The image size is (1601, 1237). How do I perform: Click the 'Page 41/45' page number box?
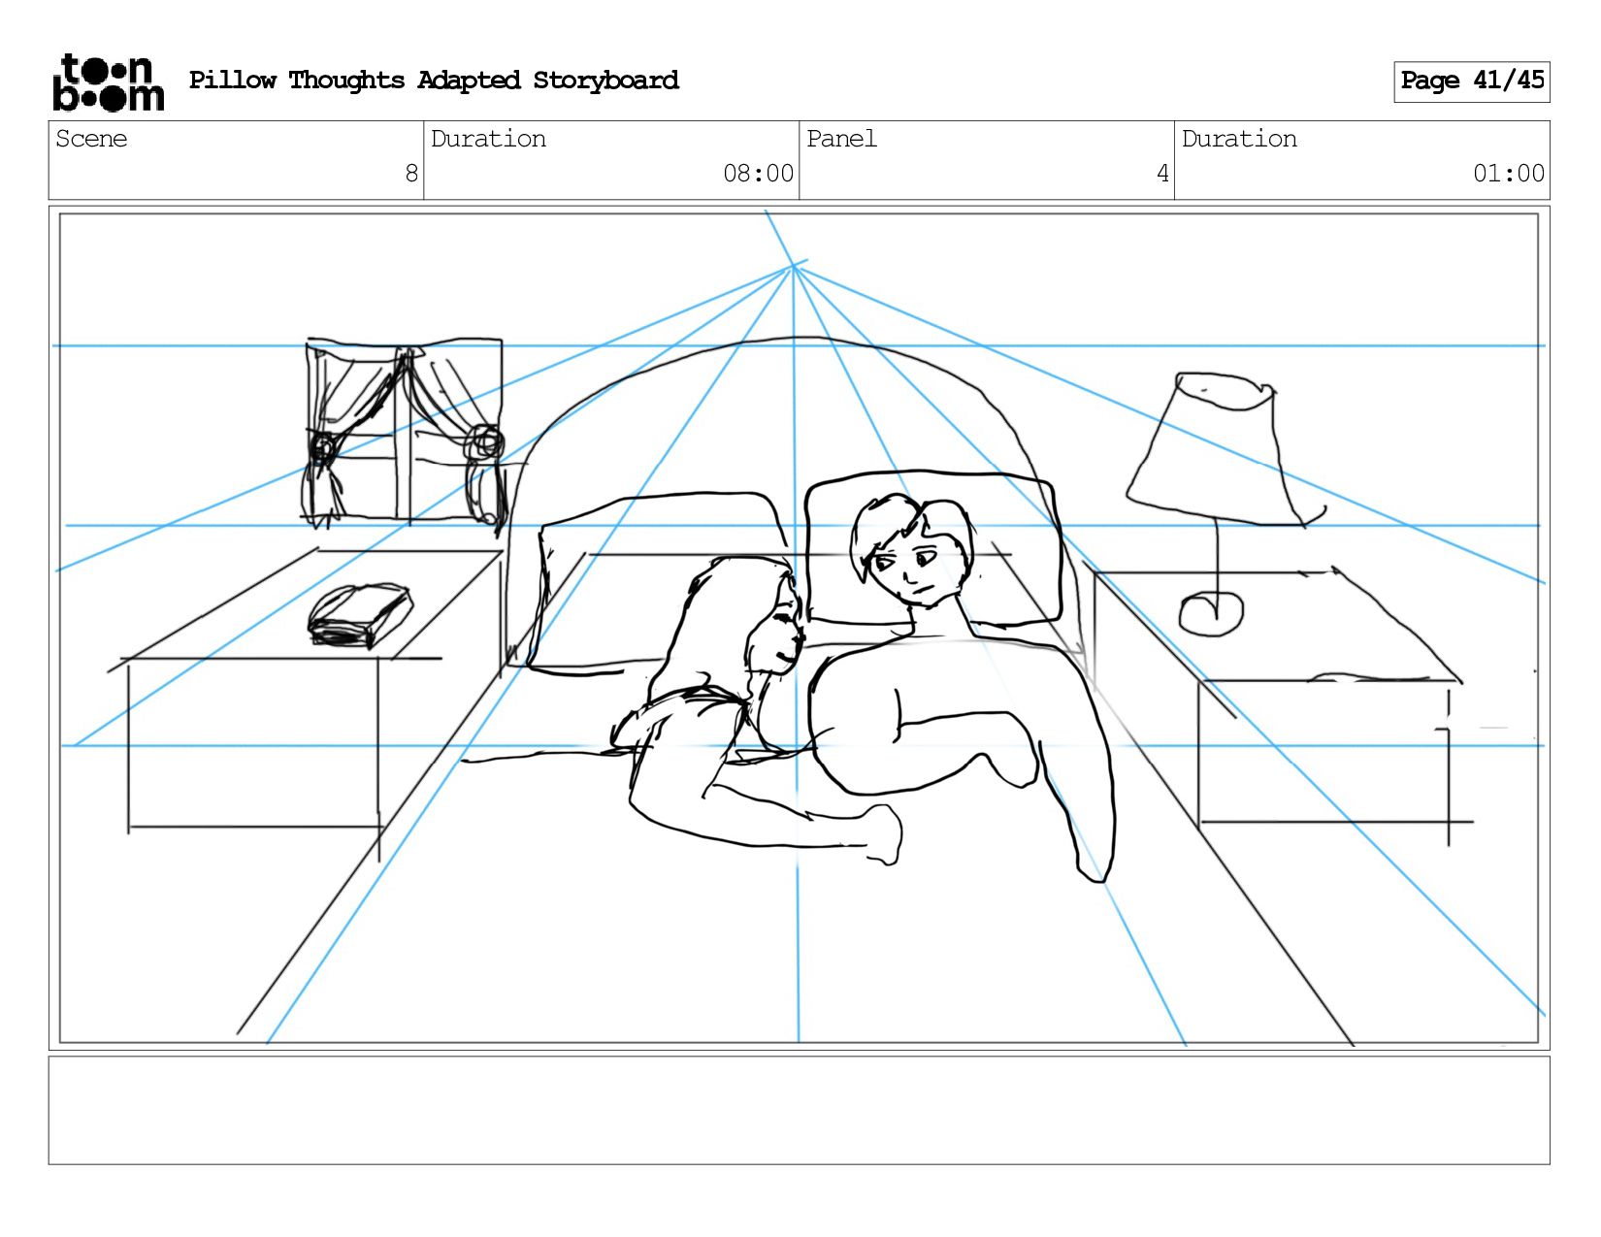1471,81
